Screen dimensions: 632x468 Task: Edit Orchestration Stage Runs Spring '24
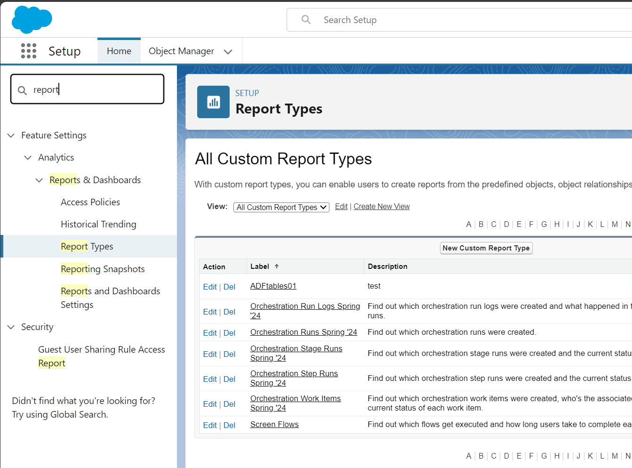coord(210,354)
